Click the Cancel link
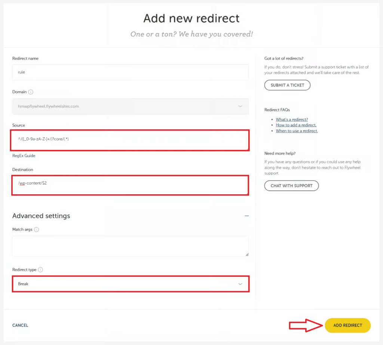The image size is (383, 345). 20,325
